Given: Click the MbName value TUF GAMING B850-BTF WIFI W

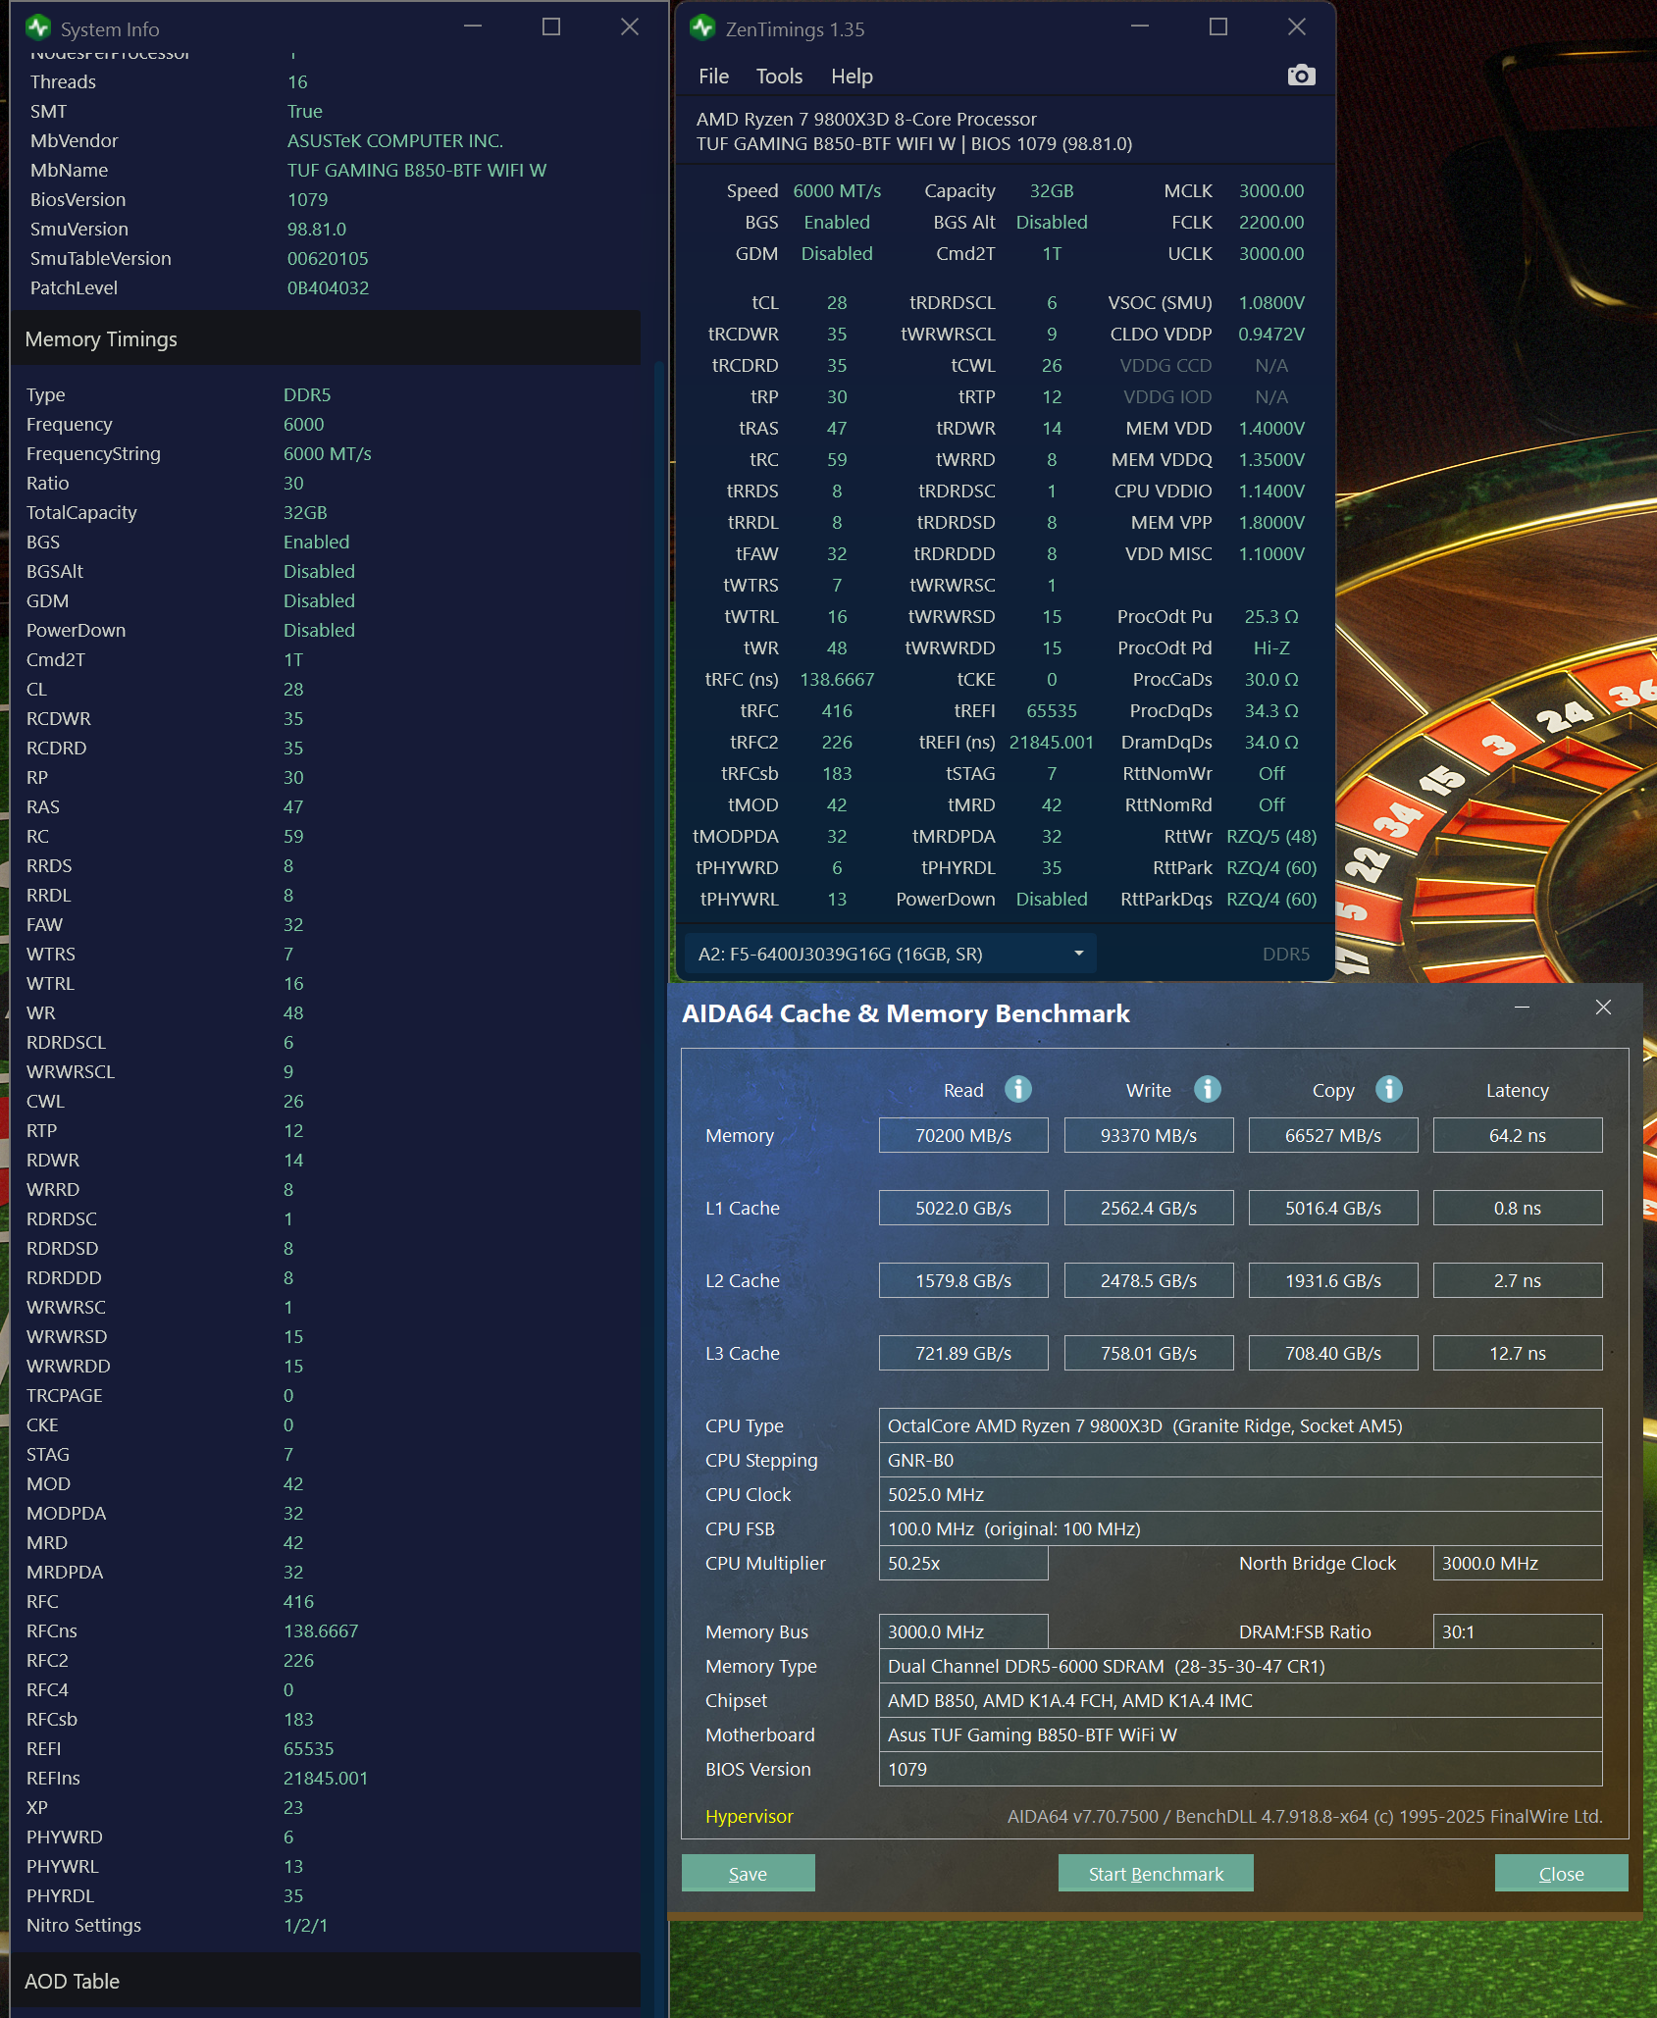Looking at the screenshot, I should pos(417,170).
